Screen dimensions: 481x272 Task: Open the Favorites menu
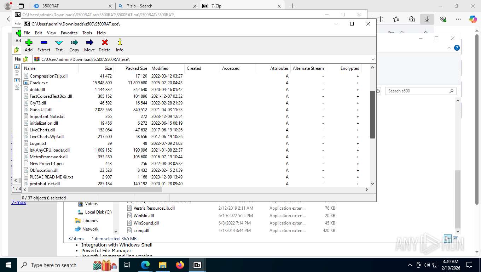(x=69, y=33)
